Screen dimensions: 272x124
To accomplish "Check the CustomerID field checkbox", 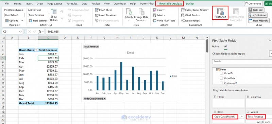I will pos(221,83).
